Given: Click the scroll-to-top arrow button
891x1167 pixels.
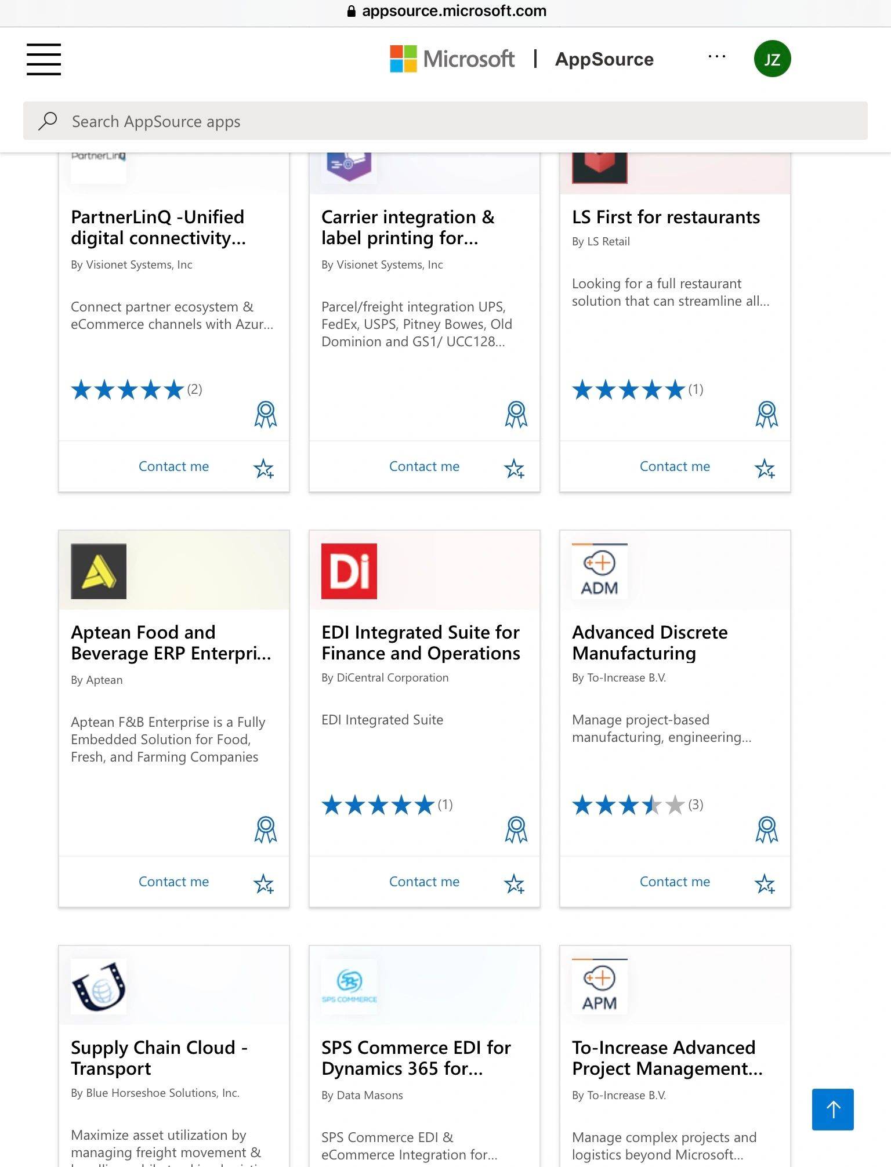Looking at the screenshot, I should click(x=832, y=1110).
